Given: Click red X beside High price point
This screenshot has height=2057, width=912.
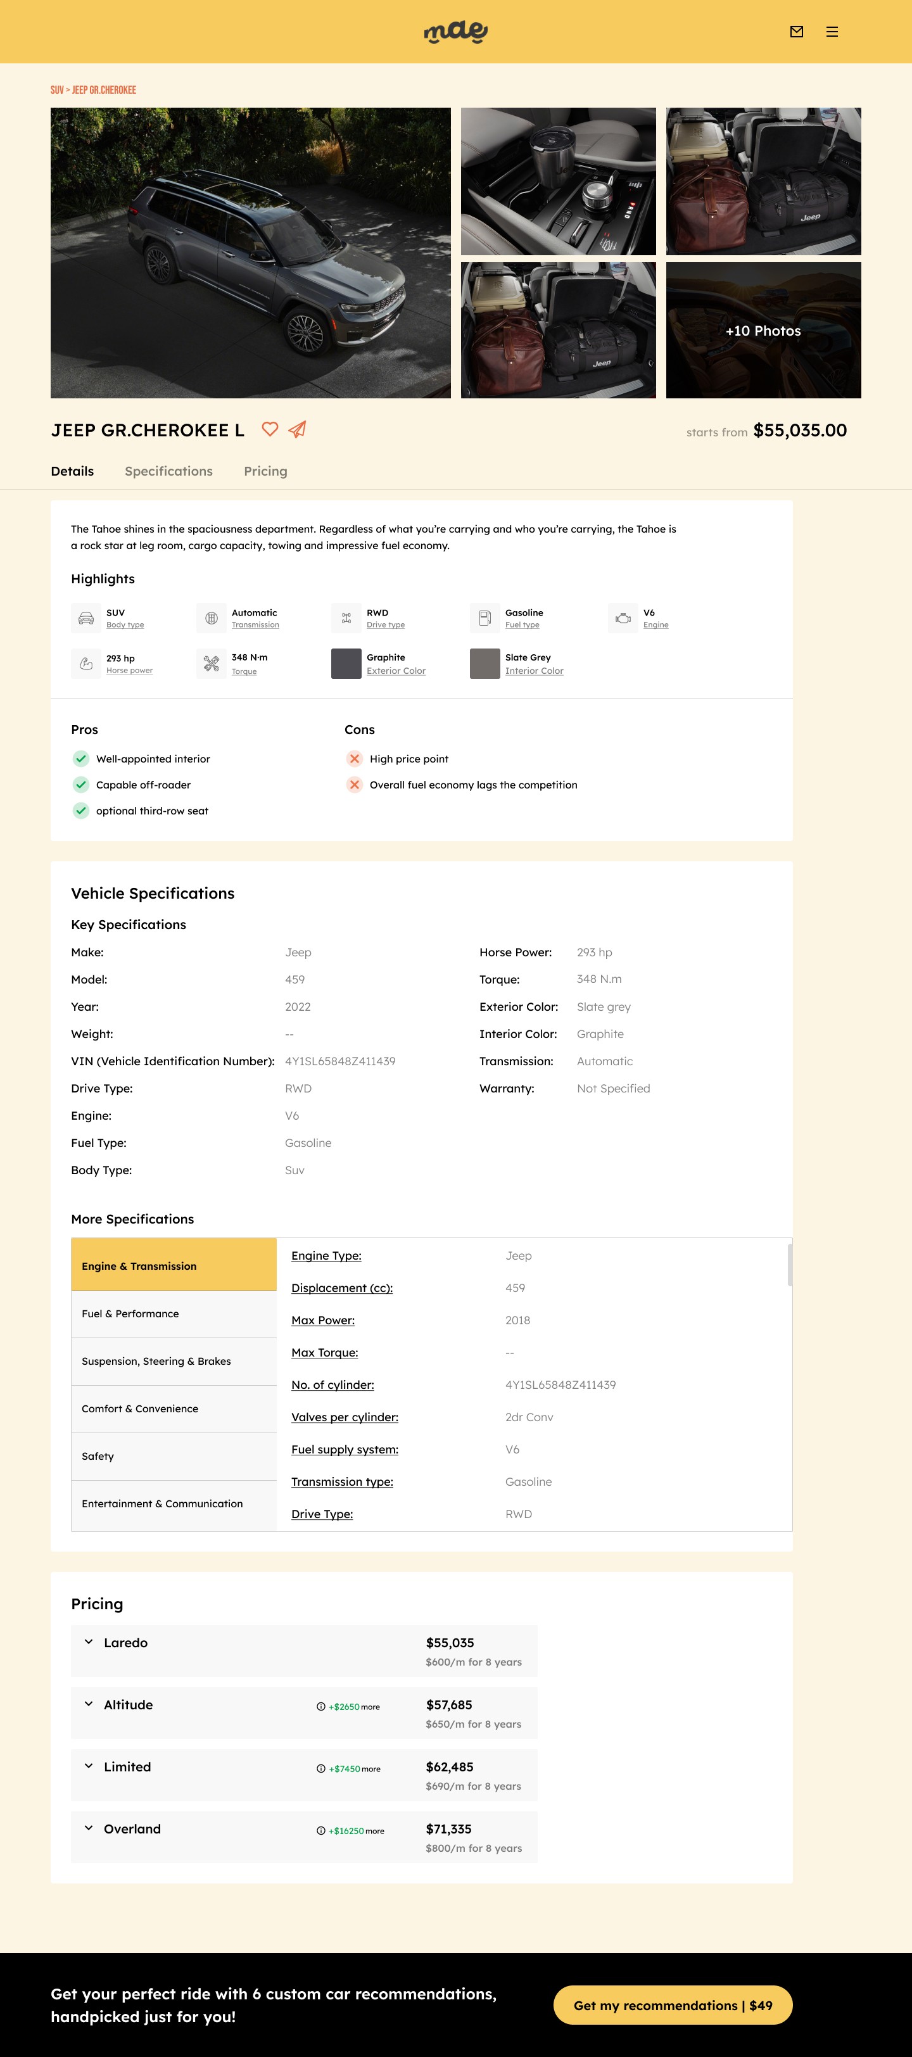Looking at the screenshot, I should tap(355, 759).
